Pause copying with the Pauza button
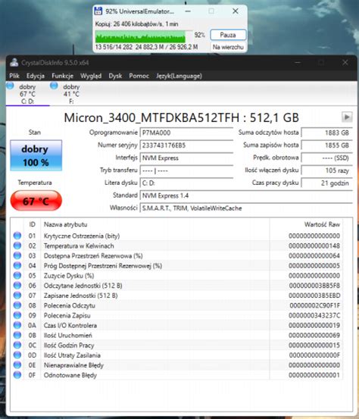 point(228,35)
